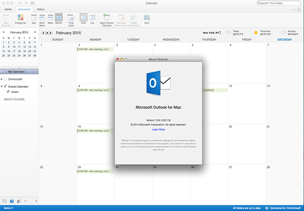This screenshot has width=304, height=211.
Task: Open the test meeting on February 23
Action: [x=95, y=171]
